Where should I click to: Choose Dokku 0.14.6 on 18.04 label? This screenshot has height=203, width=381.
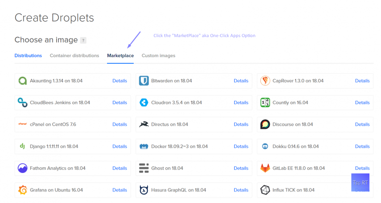(296, 146)
